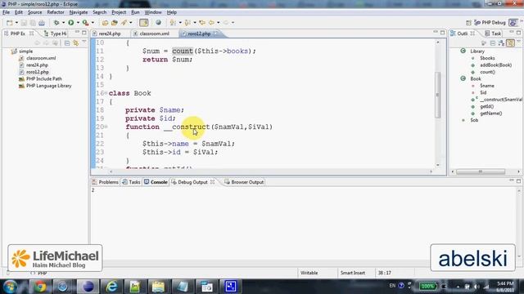Open the Tasks tab in bottom panel
524x294 pixels.
[x=131, y=182]
